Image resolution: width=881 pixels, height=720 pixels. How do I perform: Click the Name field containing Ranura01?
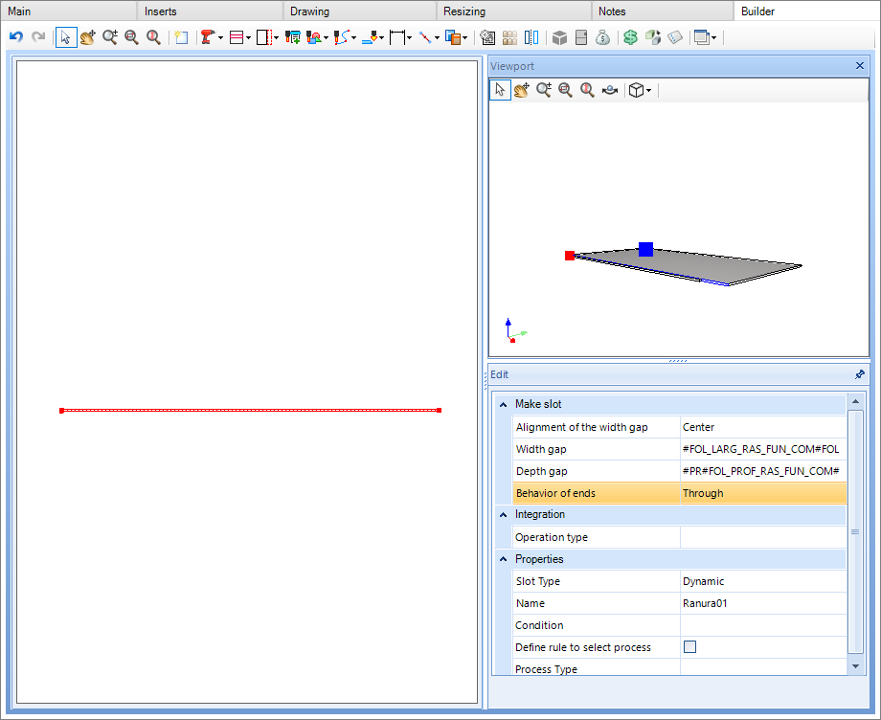pos(762,603)
